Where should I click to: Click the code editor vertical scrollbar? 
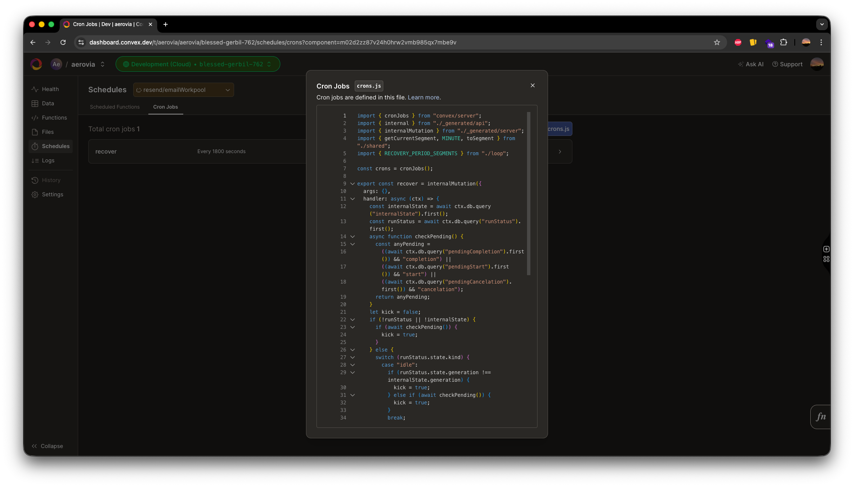click(528, 193)
